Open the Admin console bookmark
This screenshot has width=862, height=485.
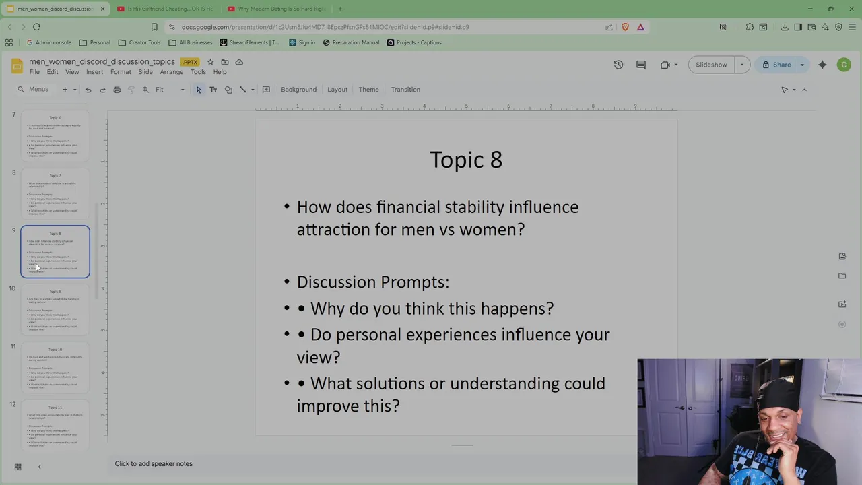pyautogui.click(x=48, y=42)
